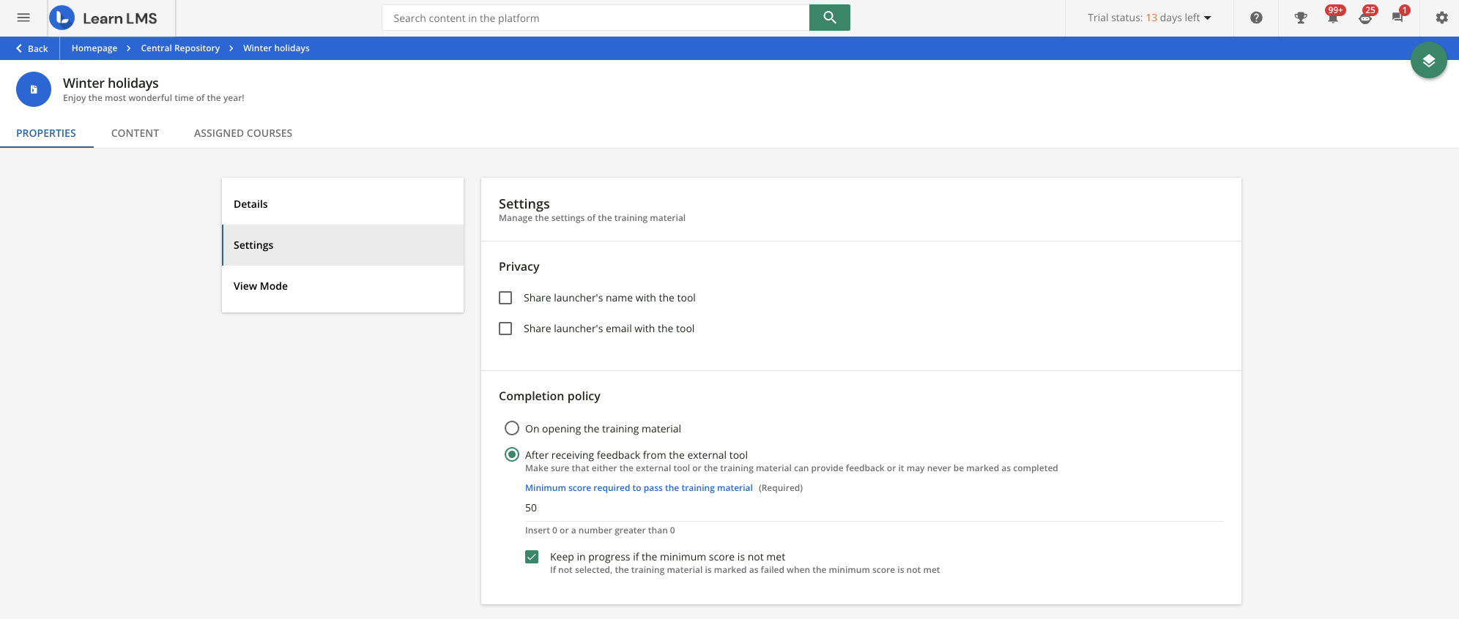Open the notifications bell with 99+ badge

point(1333,18)
